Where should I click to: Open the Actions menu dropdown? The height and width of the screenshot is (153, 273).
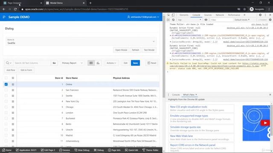pos(111,63)
